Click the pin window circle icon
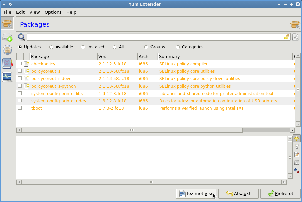The height and width of the screenshot is (202, 302). coord(10,4)
